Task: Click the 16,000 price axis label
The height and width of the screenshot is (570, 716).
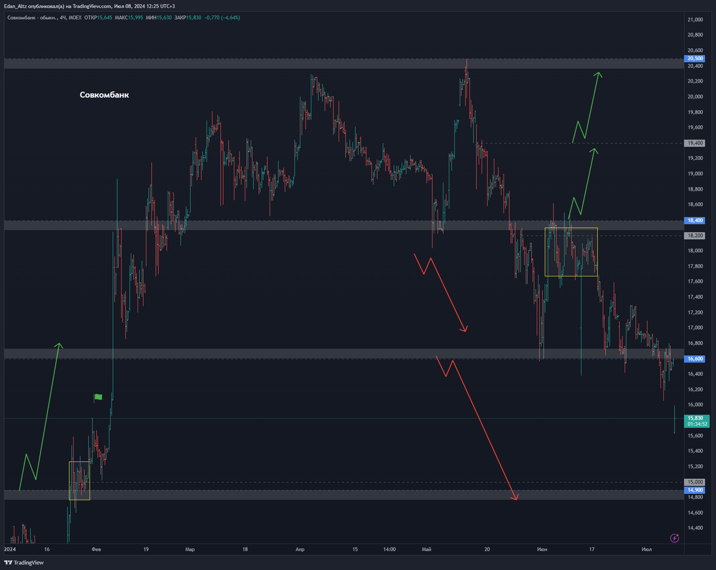Action: 695,405
